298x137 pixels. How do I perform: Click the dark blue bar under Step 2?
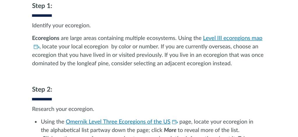[42, 99]
